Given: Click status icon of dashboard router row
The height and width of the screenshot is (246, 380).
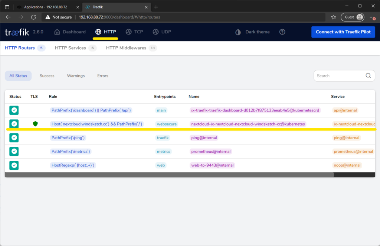Looking at the screenshot, I should [14, 110].
